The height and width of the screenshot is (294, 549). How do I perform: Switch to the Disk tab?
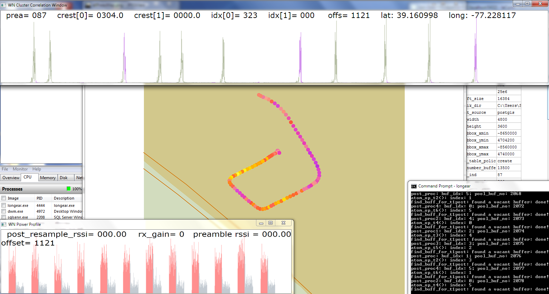pyautogui.click(x=64, y=178)
